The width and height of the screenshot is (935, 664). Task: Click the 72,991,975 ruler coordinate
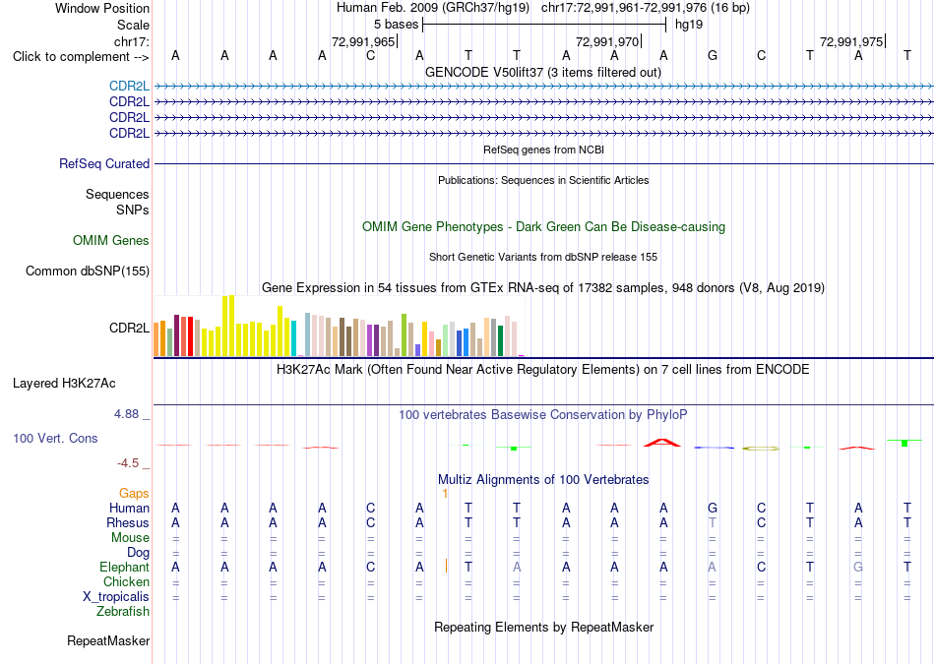pos(851,41)
